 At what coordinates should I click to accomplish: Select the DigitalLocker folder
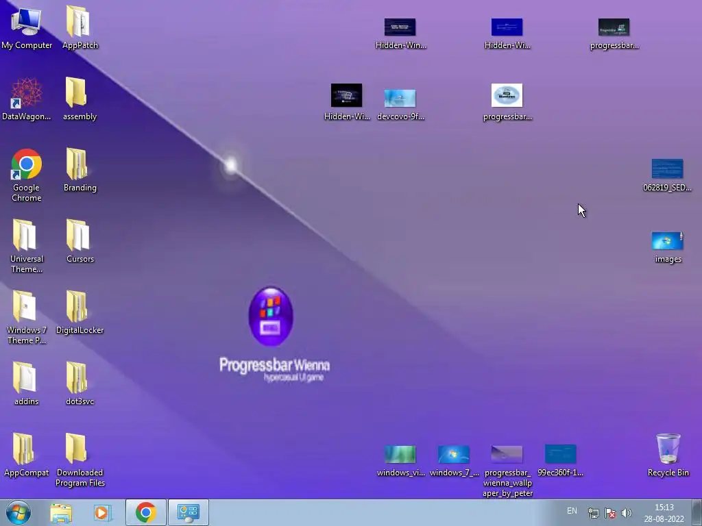(x=80, y=312)
